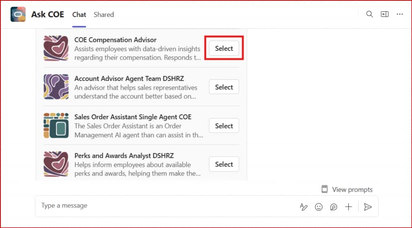Open the more options ellipsis menu
412x228 pixels.
[x=400, y=15]
